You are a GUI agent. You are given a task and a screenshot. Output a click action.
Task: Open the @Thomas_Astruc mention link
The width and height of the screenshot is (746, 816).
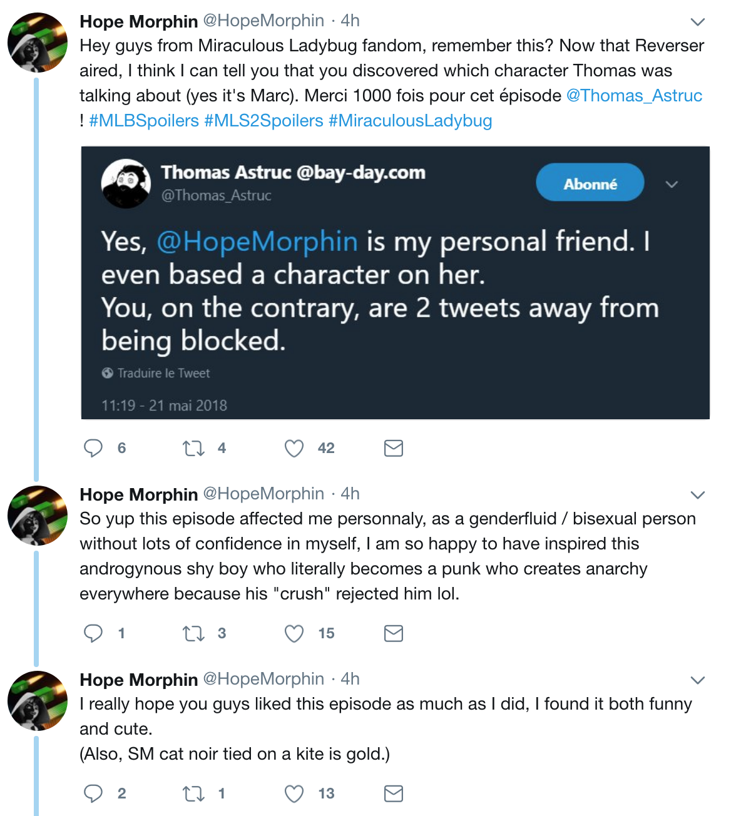(634, 96)
